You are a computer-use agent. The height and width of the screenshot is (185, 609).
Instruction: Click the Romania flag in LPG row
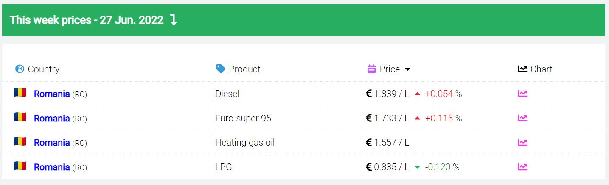click(20, 166)
